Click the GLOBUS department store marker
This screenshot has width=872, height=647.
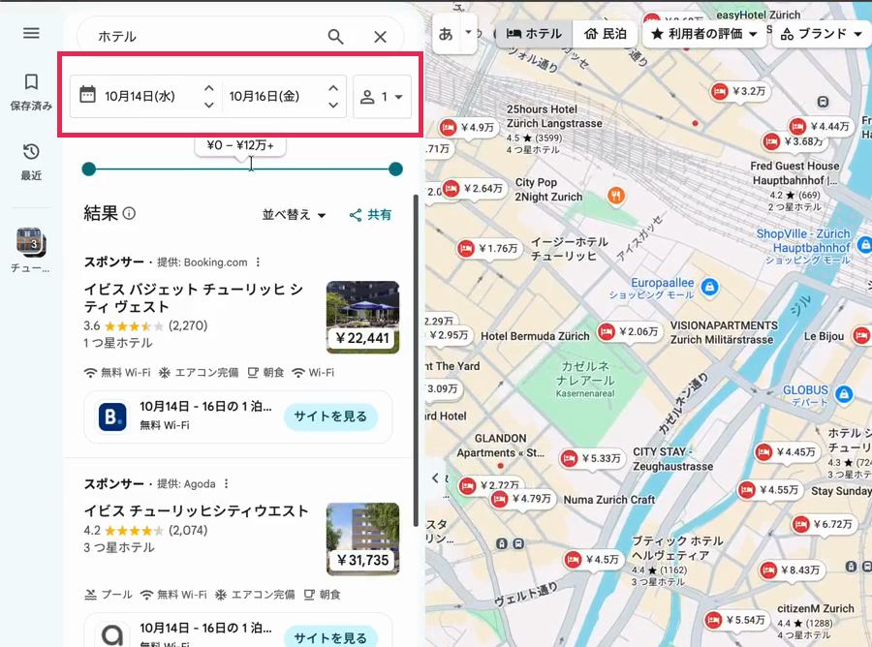(x=844, y=394)
